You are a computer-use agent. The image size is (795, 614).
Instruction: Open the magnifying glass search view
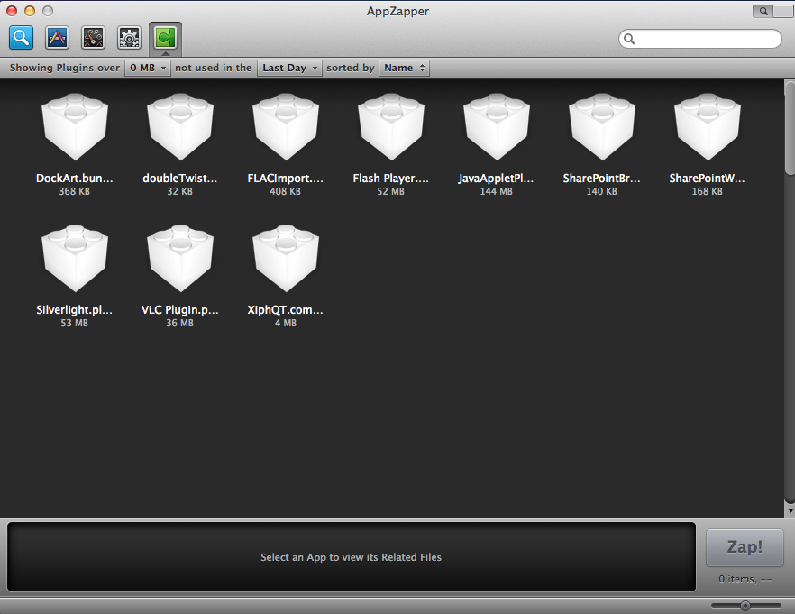(22, 38)
